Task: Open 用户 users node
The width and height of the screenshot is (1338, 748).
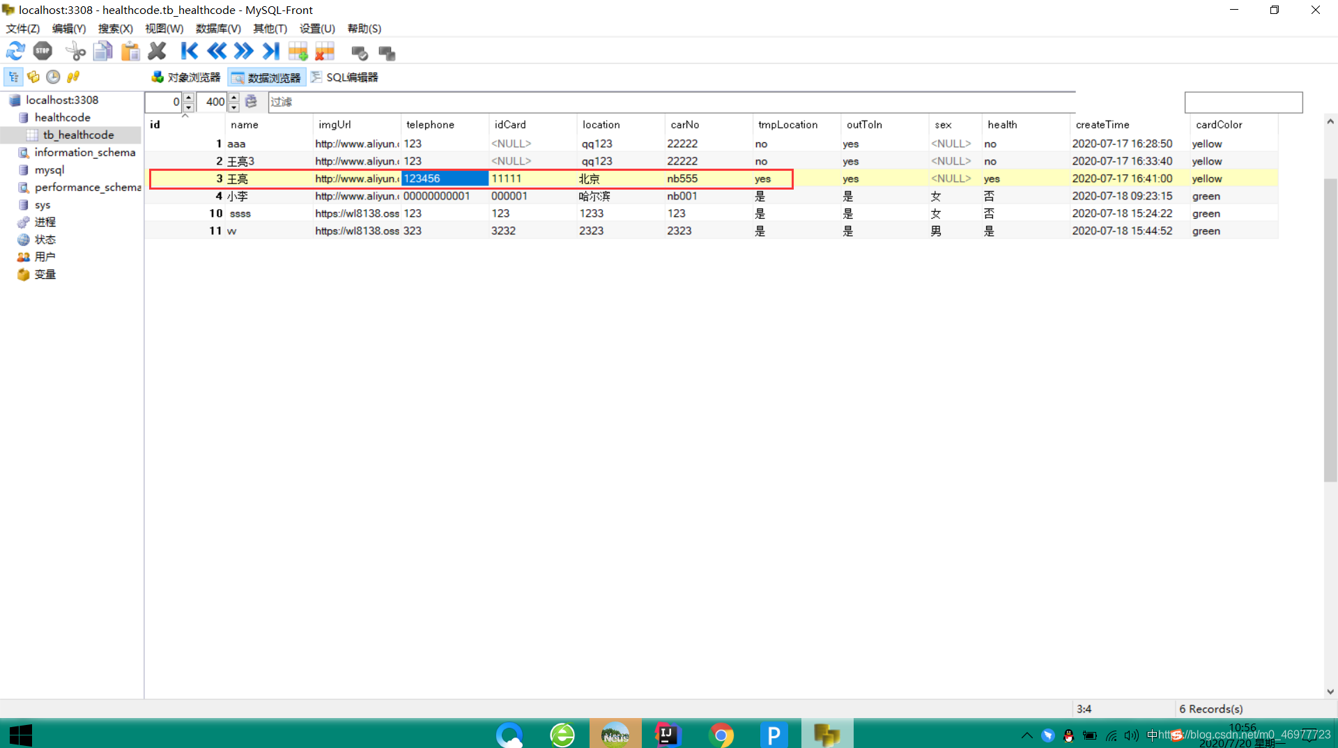Action: [45, 257]
